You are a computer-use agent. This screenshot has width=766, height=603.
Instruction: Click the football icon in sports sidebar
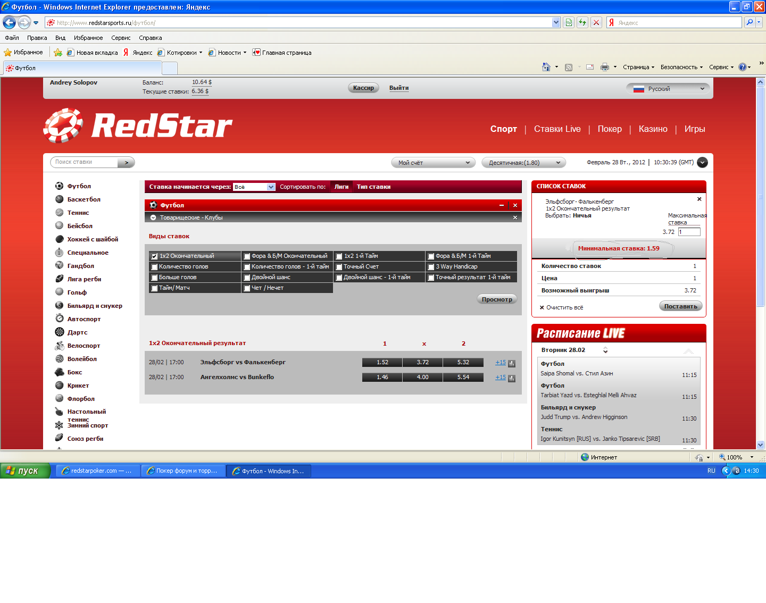click(x=60, y=186)
